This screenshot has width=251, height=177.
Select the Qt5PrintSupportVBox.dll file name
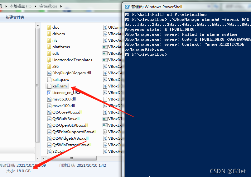[x=75, y=132]
